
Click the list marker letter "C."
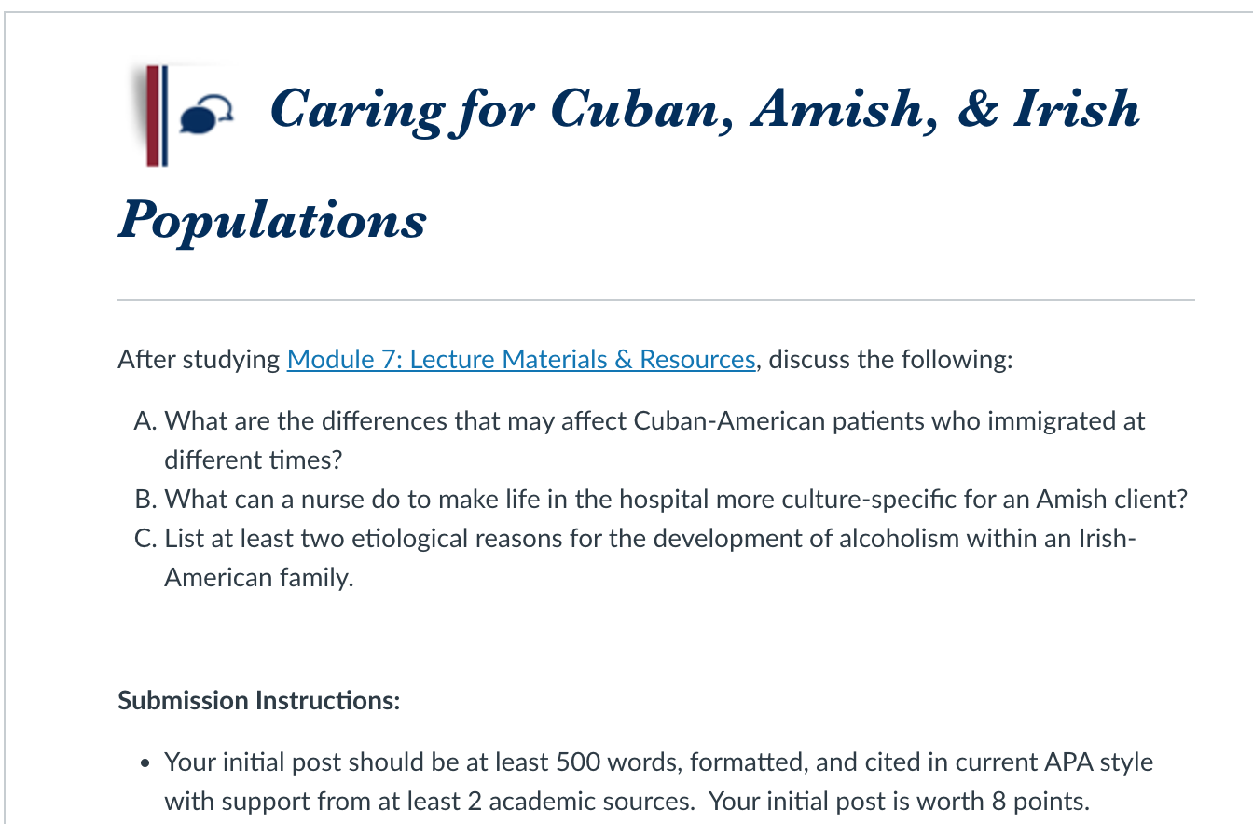pos(145,538)
